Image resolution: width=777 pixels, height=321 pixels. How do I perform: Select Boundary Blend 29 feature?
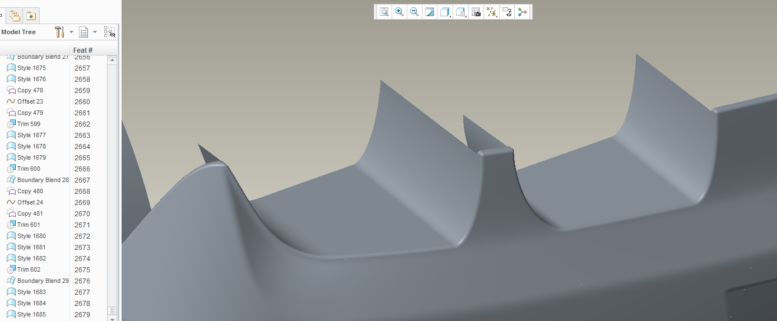point(43,281)
